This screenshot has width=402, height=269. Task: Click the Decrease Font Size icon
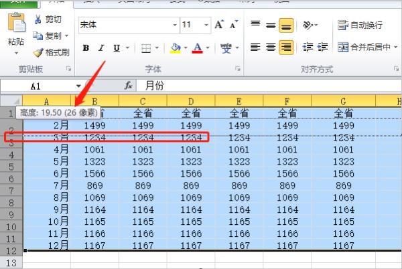pos(234,25)
